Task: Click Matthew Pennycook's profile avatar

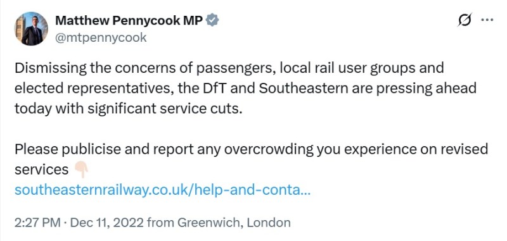Action: 31,28
